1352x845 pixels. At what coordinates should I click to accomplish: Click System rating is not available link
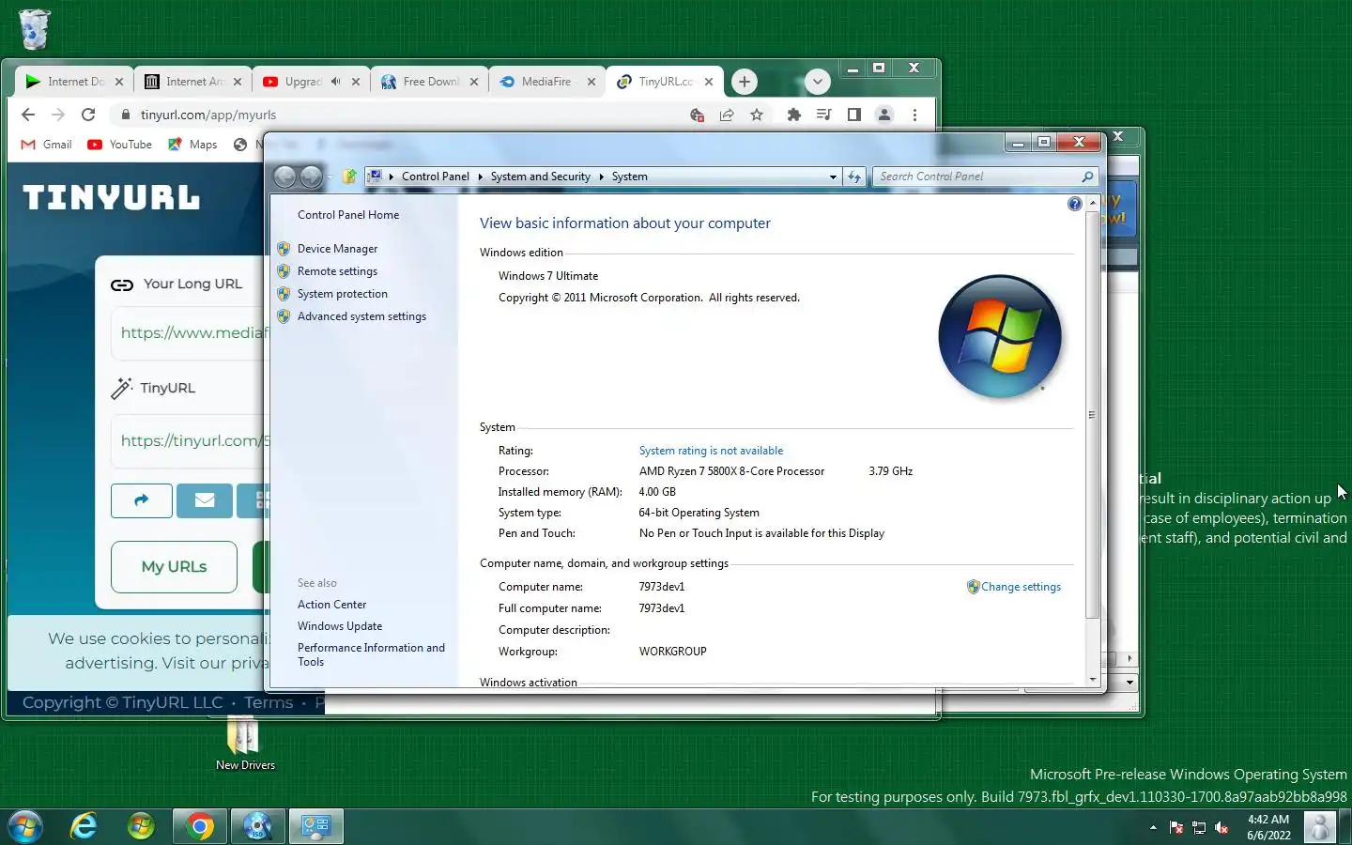(x=711, y=451)
